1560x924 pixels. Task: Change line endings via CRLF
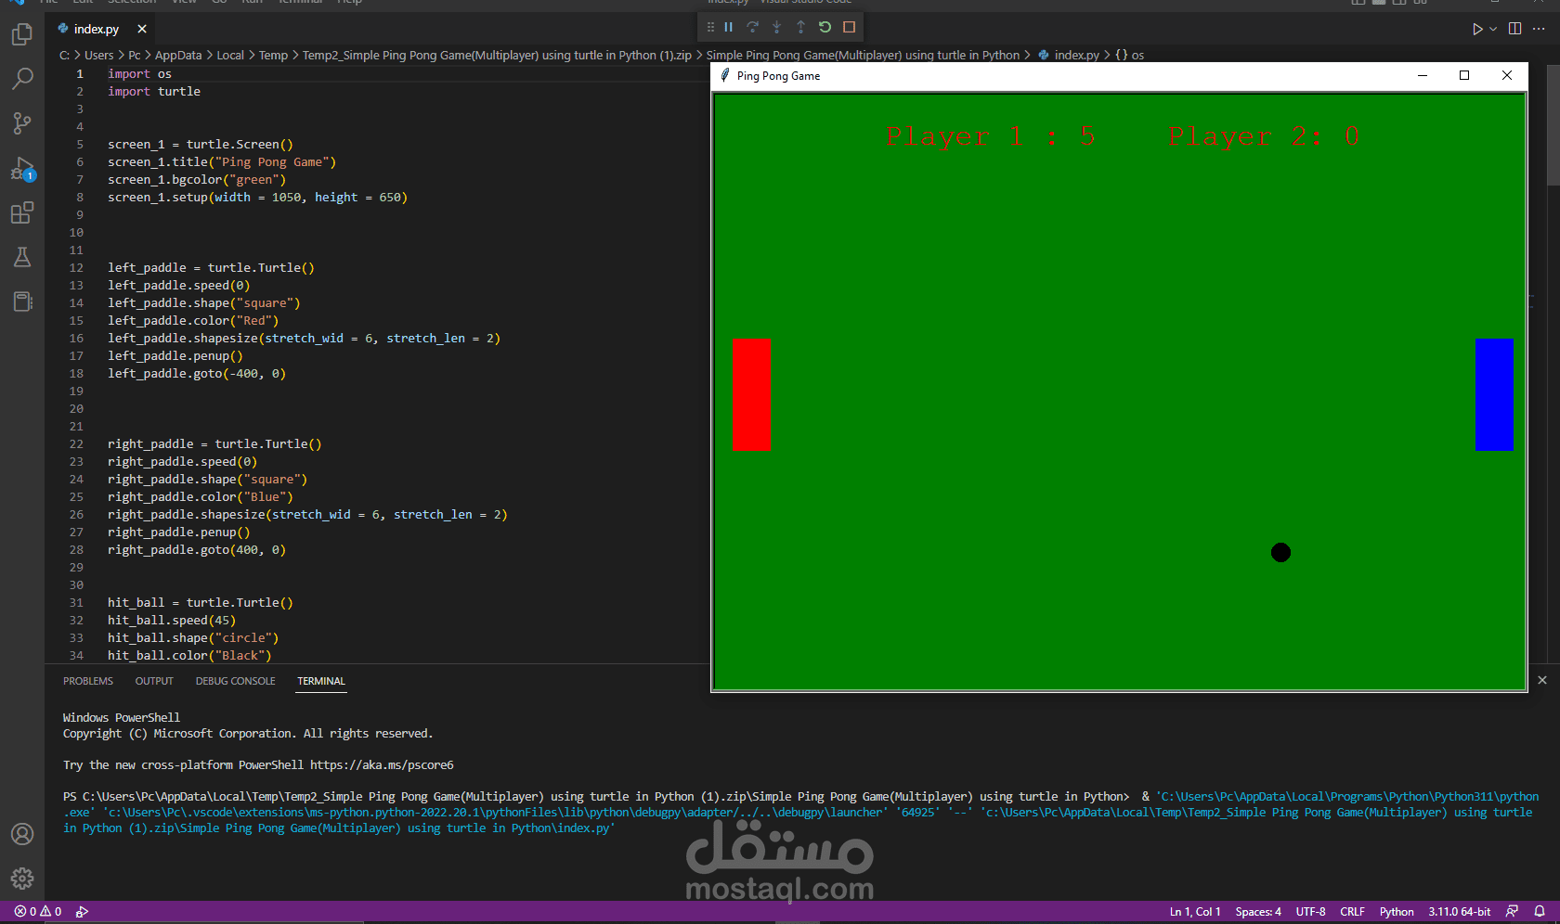pyautogui.click(x=1352, y=912)
